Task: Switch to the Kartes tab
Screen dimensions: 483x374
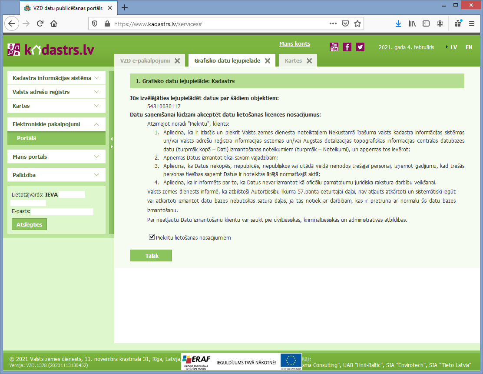Action: click(x=293, y=61)
